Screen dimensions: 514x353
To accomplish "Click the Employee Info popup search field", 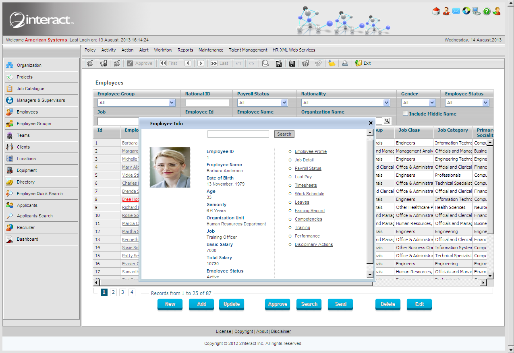I will point(238,134).
